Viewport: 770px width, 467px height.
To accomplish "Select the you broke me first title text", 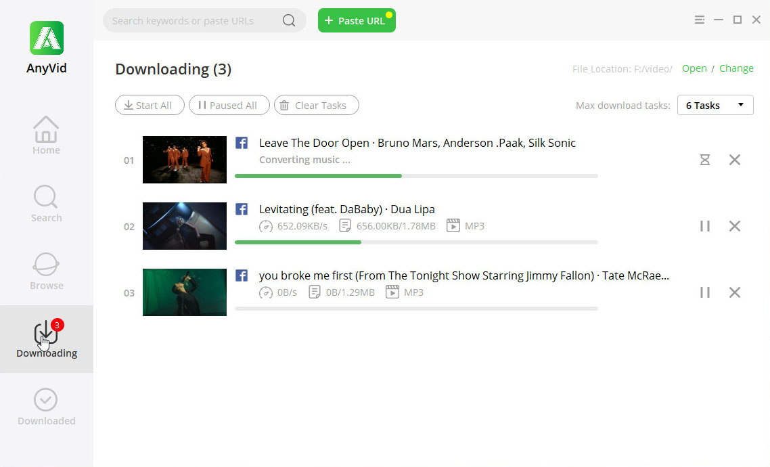I will 464,275.
